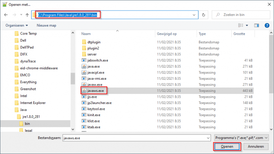
Task: Expand the Bestandsnaam suggestions dropdown
Action: pos(208,138)
